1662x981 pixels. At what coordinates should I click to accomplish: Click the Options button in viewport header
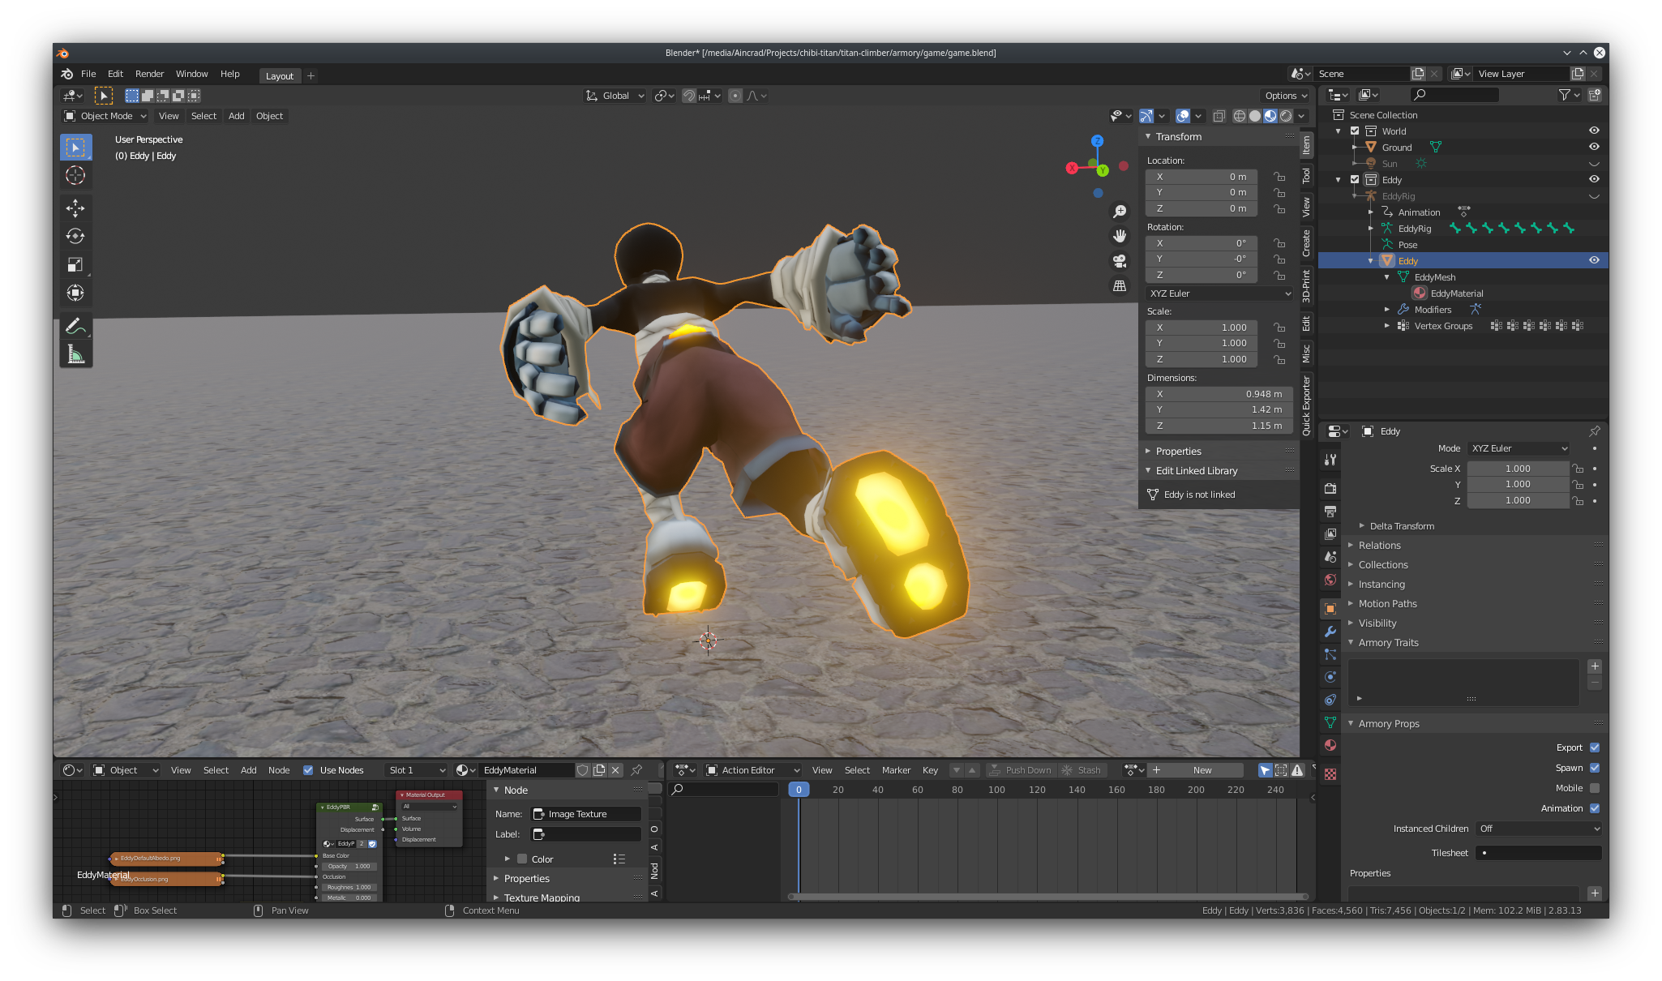[x=1286, y=96]
